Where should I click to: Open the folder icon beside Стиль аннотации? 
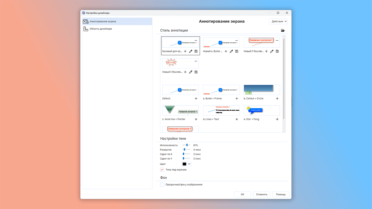tap(283, 30)
